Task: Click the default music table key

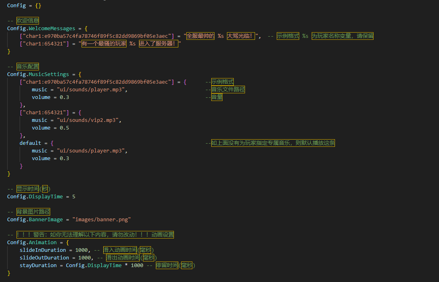Action: click(30, 143)
